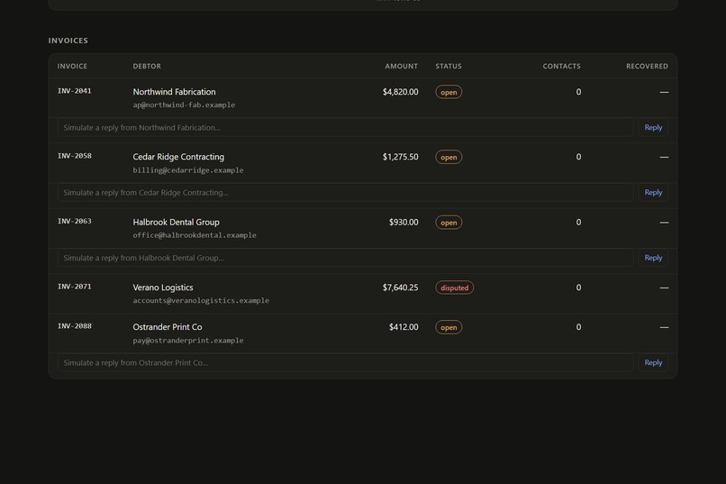Click amount $930.00

coord(404,222)
